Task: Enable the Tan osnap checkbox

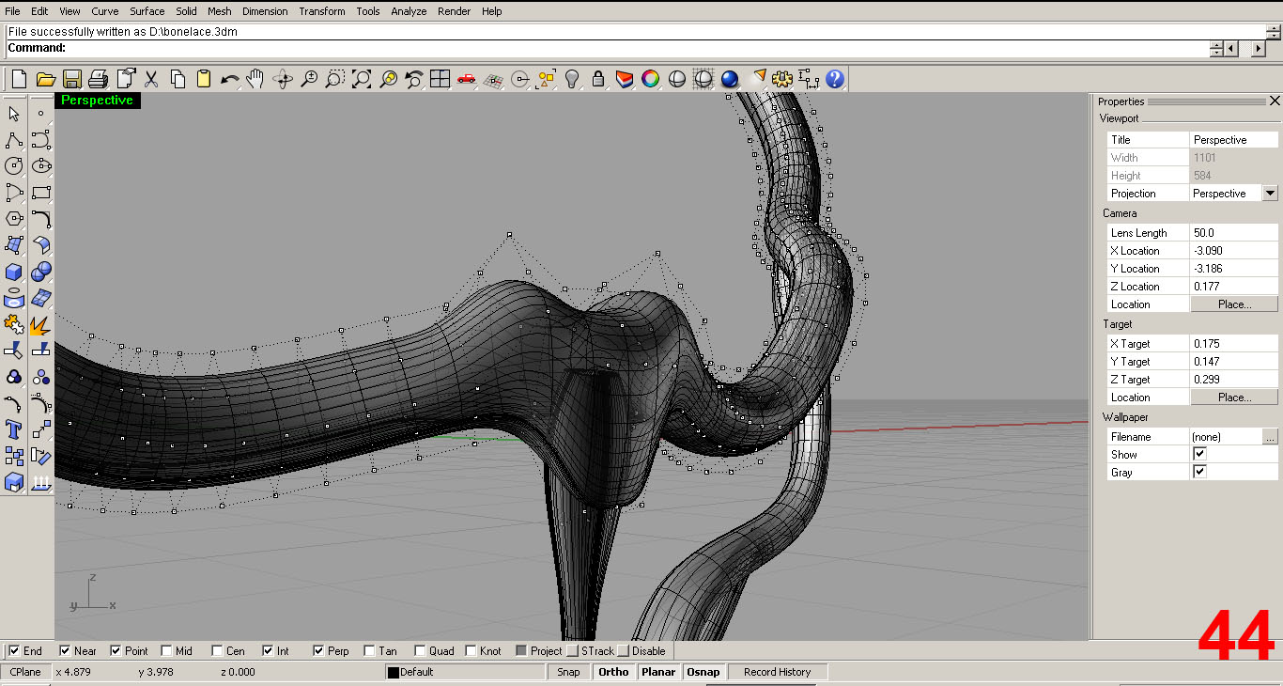Action: pos(369,650)
